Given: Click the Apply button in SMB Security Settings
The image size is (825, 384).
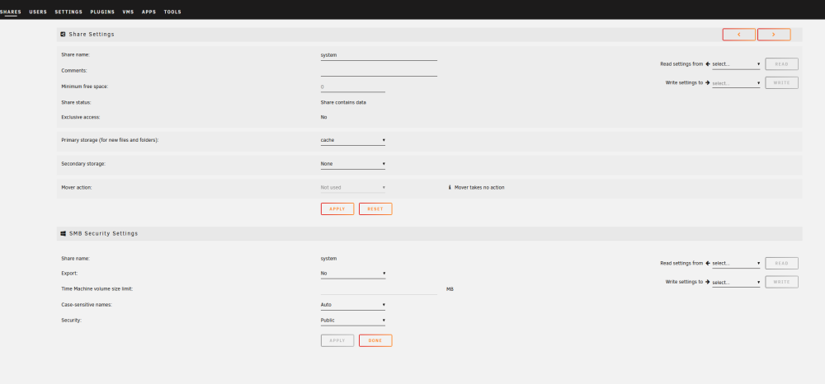Looking at the screenshot, I should pyautogui.click(x=337, y=340).
